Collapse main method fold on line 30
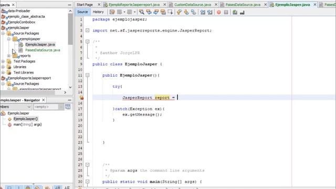Screen dimensions: 336x189 (x=88, y=182)
